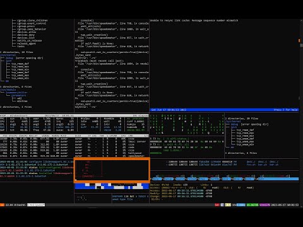
Task: Click the date and time in status bar
Action: click(285, 205)
